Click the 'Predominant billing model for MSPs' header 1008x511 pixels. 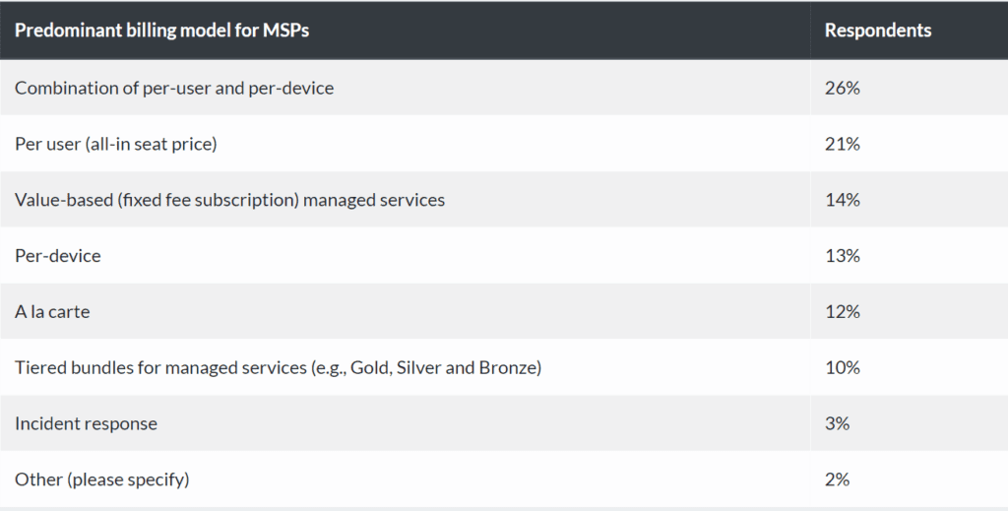tap(162, 31)
